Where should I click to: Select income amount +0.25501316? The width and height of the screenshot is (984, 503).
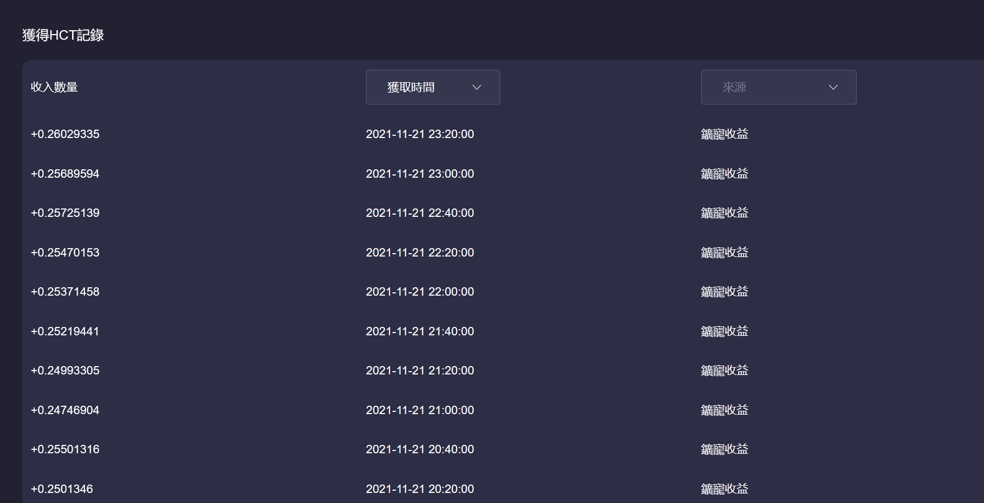pyautogui.click(x=65, y=449)
